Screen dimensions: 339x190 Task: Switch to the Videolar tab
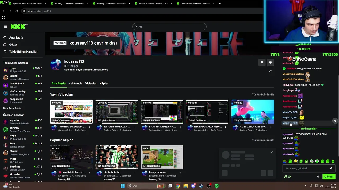(91, 83)
